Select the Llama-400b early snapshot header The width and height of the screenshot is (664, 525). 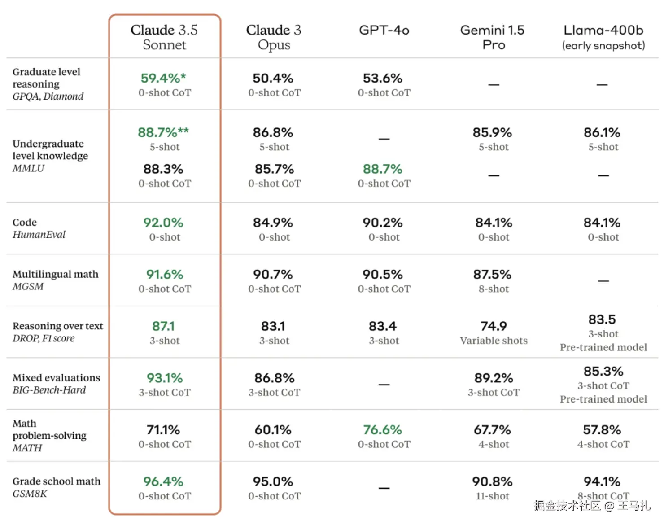click(x=603, y=37)
